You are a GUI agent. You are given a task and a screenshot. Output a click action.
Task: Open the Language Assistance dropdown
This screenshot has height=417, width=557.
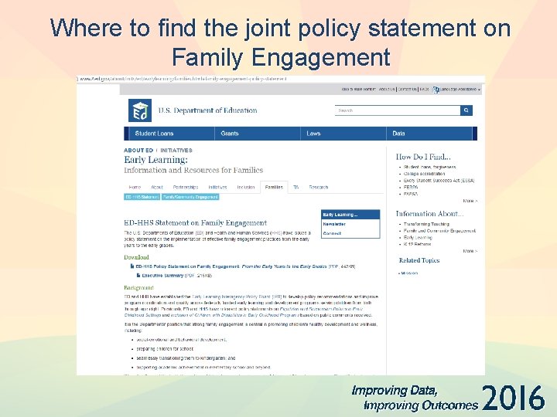pos(460,90)
